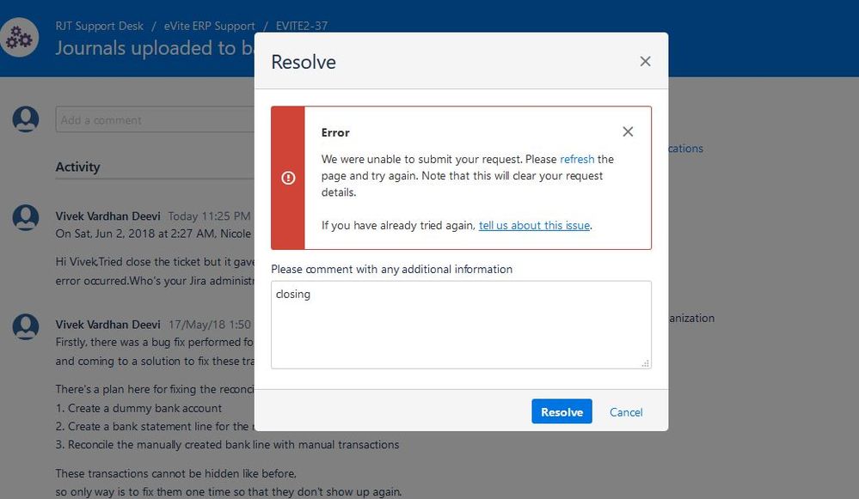Open the refresh link in the error message

coord(580,159)
